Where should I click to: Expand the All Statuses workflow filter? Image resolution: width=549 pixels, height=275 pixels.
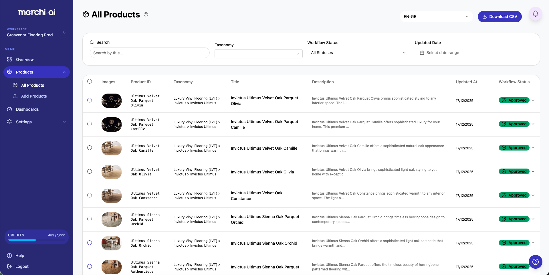(358, 53)
